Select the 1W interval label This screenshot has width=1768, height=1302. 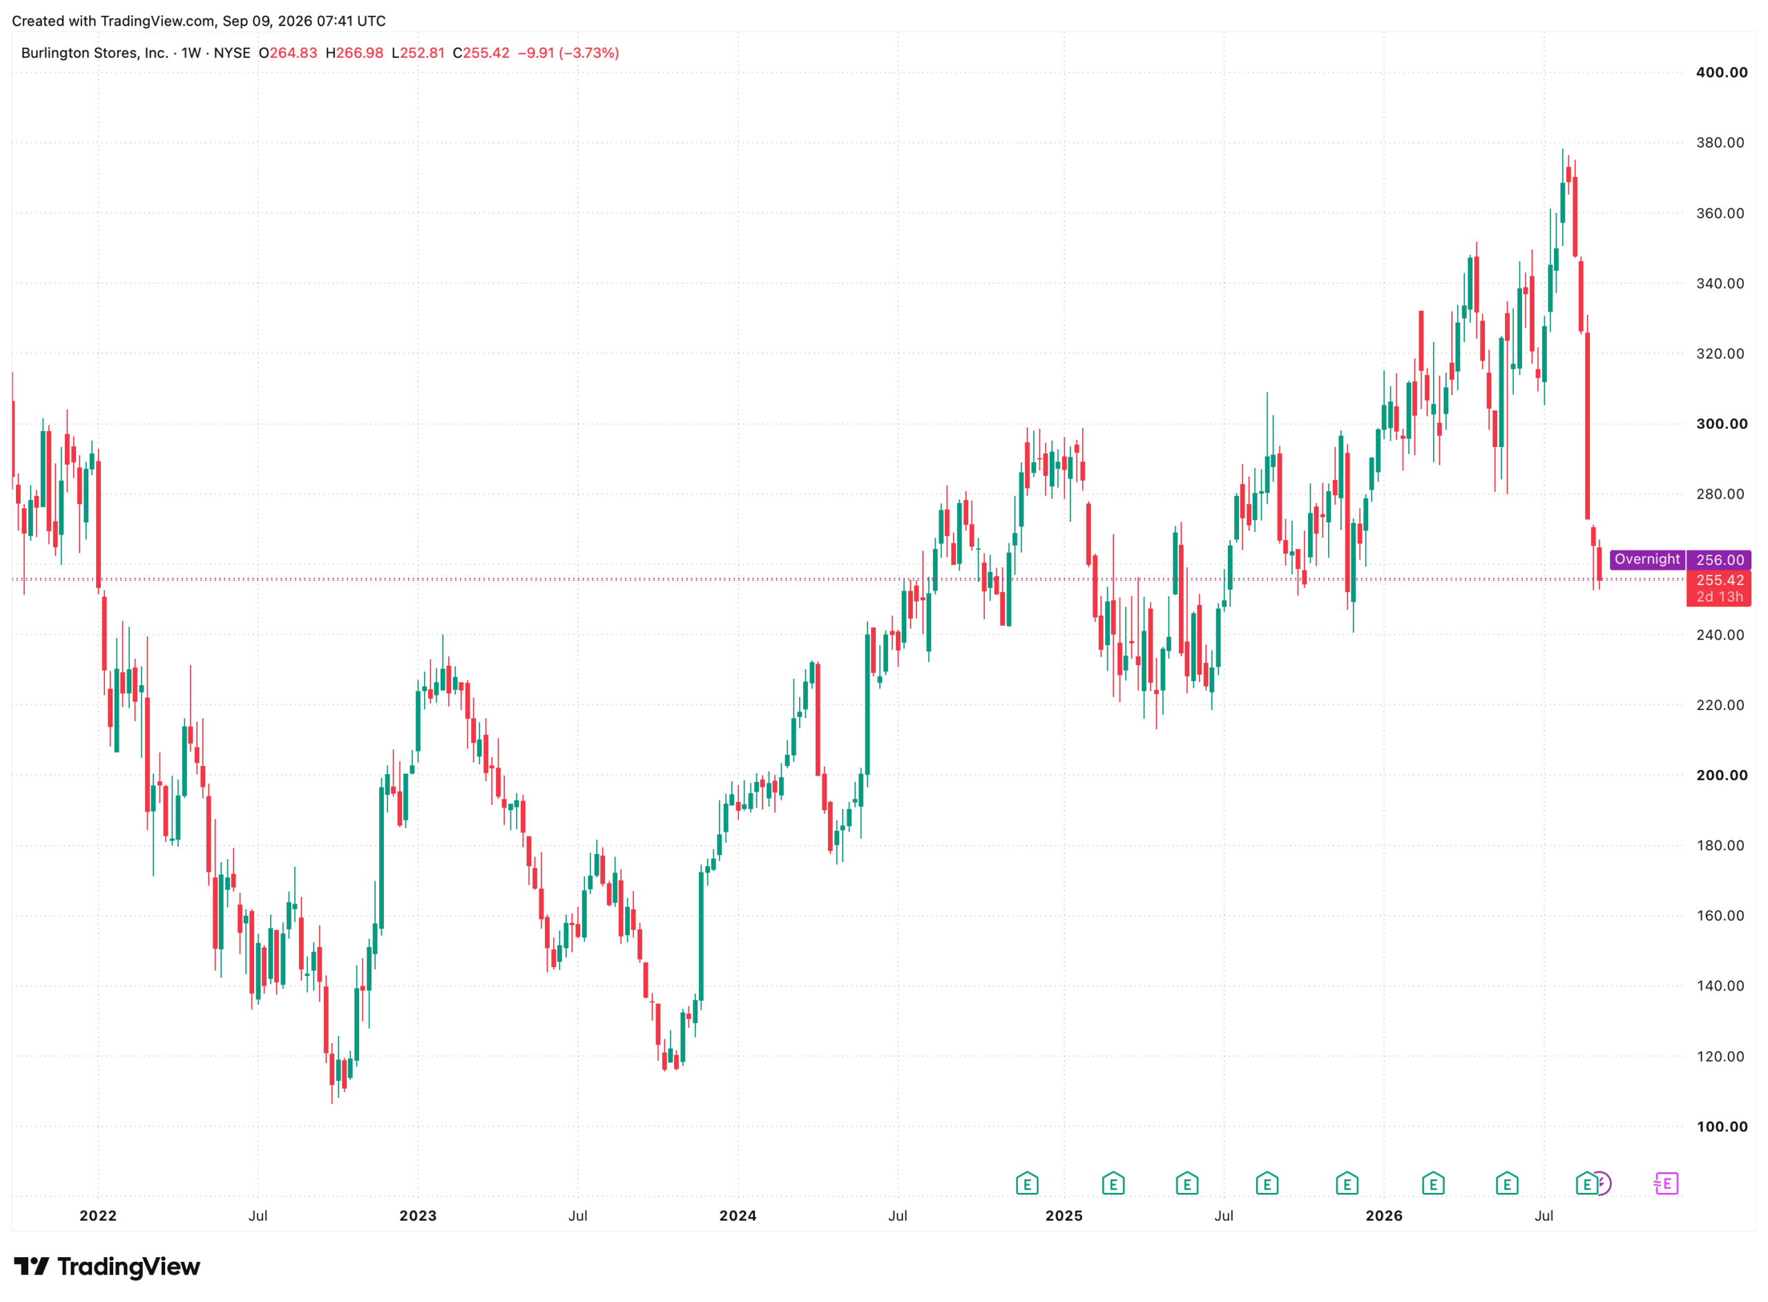click(191, 52)
